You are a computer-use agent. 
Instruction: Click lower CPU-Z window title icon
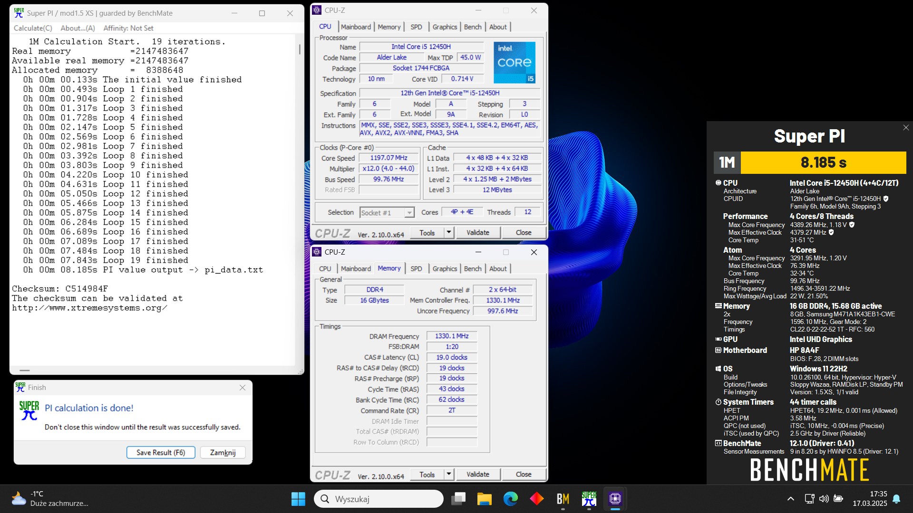pyautogui.click(x=317, y=252)
